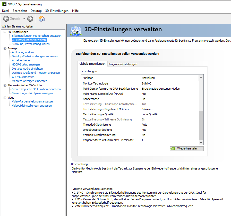Viewport: 231px width, 216px height.
Task: Open G-SYNC einrichten
Action: coord(23,77)
